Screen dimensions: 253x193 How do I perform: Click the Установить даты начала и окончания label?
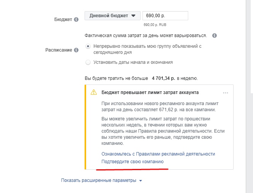pyautogui.click(x=133, y=62)
